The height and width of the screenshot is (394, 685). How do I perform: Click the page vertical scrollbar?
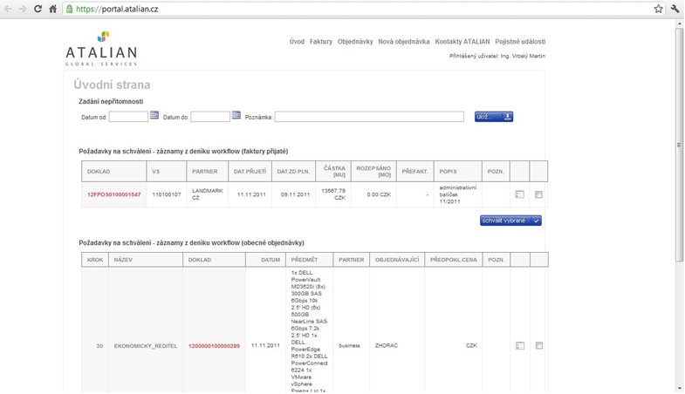point(679,144)
